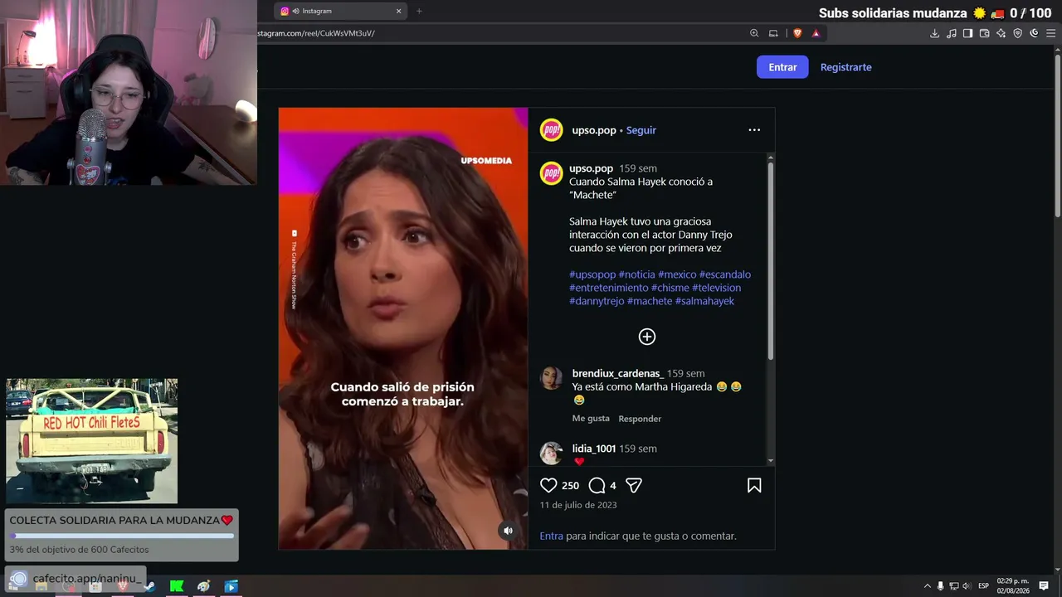Open the blue media player taskbar icon
This screenshot has width=1062, height=597.
[x=231, y=586]
